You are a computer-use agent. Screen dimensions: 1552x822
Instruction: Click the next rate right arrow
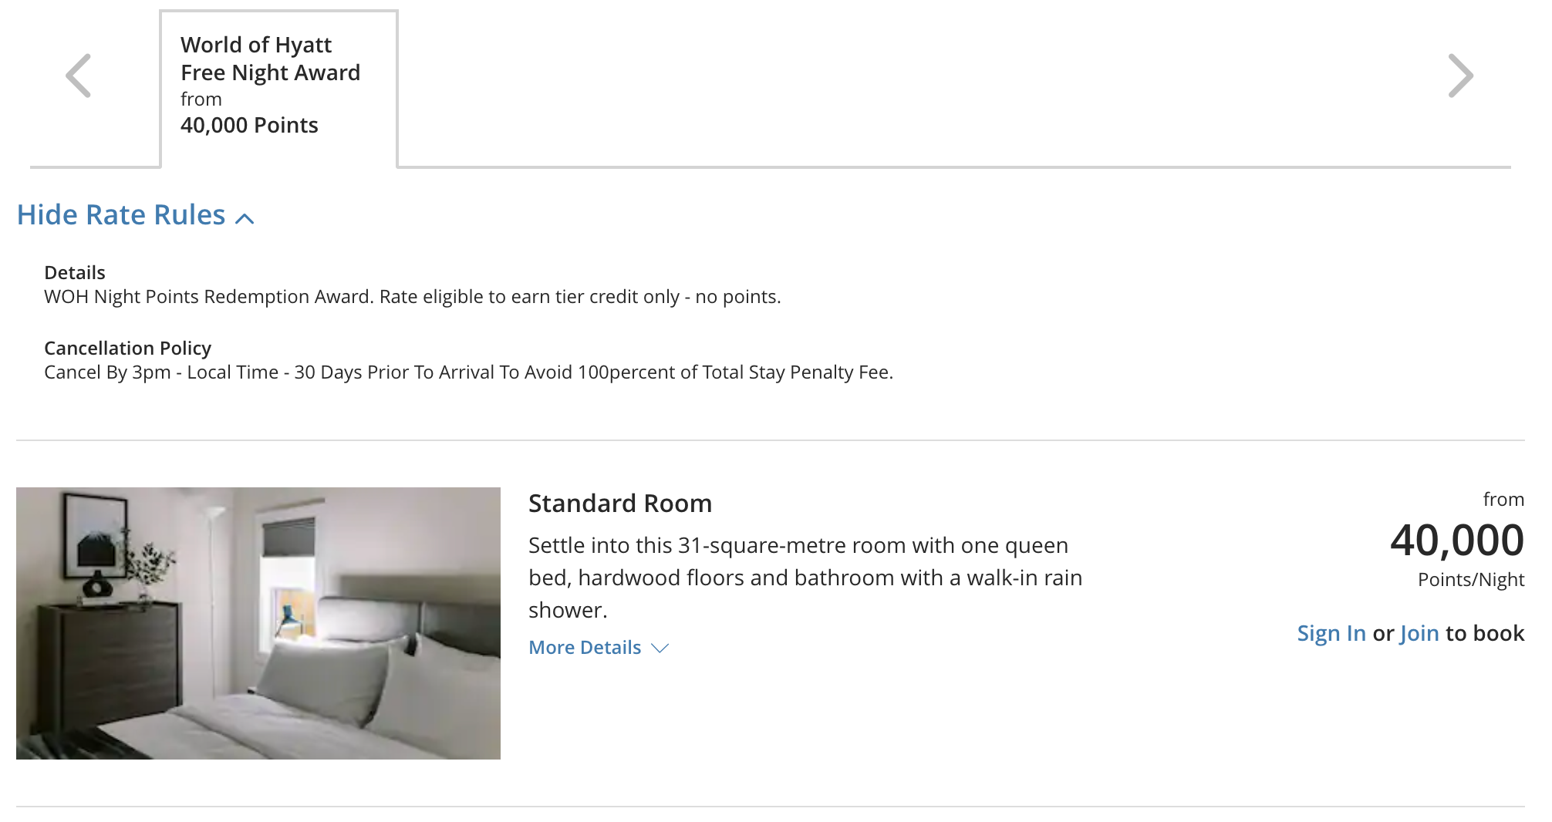click(1460, 76)
